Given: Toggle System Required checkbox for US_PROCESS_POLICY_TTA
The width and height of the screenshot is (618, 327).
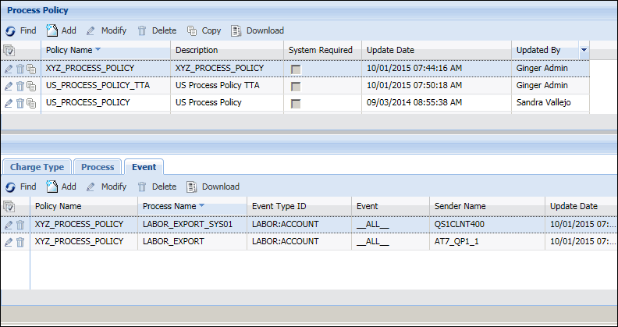Looking at the screenshot, I should (x=296, y=86).
